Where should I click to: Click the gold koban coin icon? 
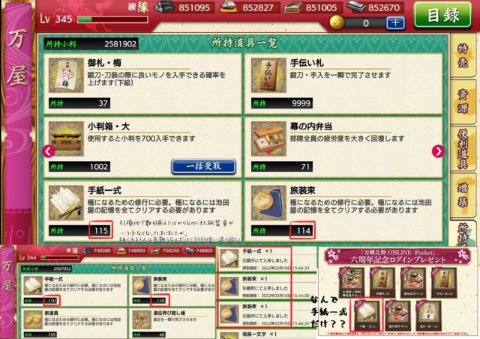(337, 22)
